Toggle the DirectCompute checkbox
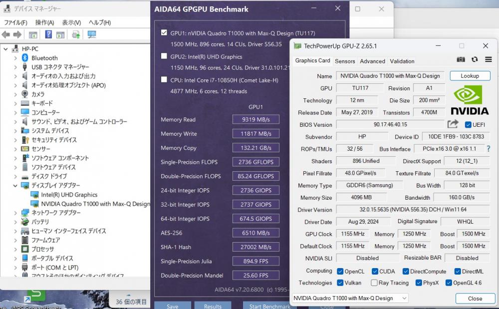 point(405,271)
